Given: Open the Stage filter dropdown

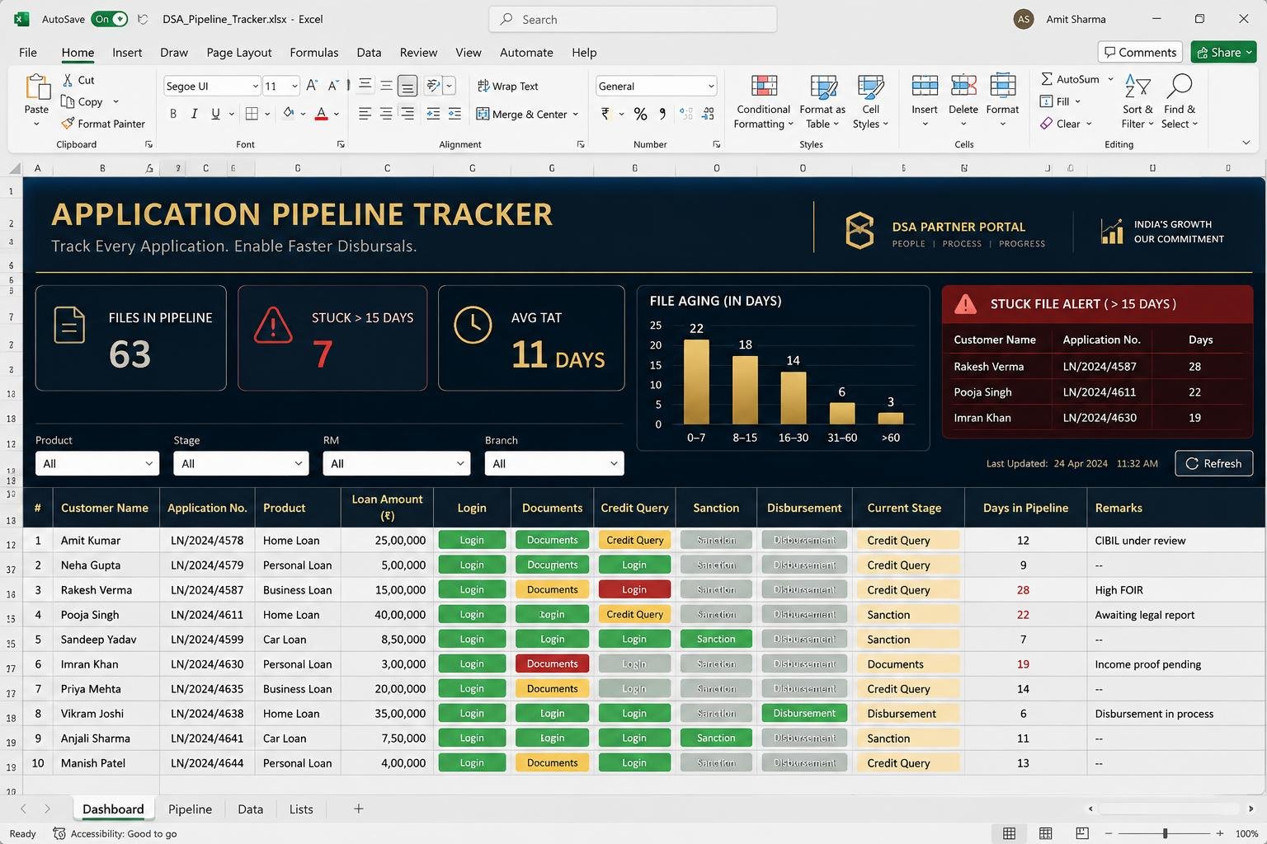Looking at the screenshot, I should [x=241, y=463].
